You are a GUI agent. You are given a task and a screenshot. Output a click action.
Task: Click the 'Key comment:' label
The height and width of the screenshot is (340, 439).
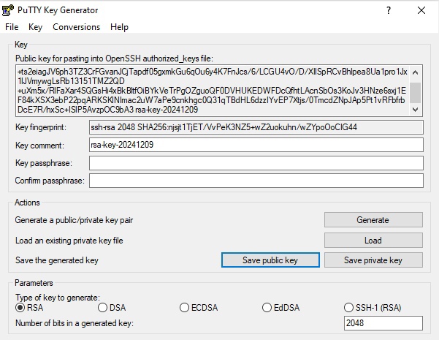pyautogui.click(x=39, y=146)
